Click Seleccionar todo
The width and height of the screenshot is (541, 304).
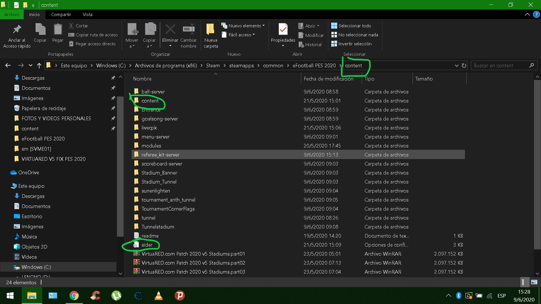(x=351, y=26)
